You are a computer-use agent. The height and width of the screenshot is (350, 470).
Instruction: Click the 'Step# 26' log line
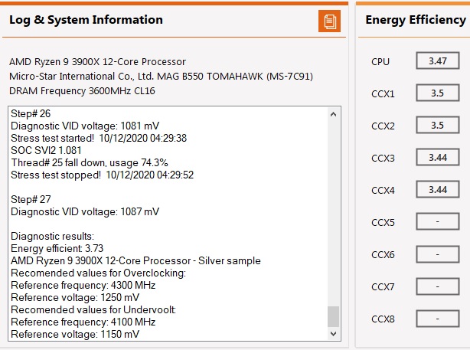pyautogui.click(x=31, y=113)
